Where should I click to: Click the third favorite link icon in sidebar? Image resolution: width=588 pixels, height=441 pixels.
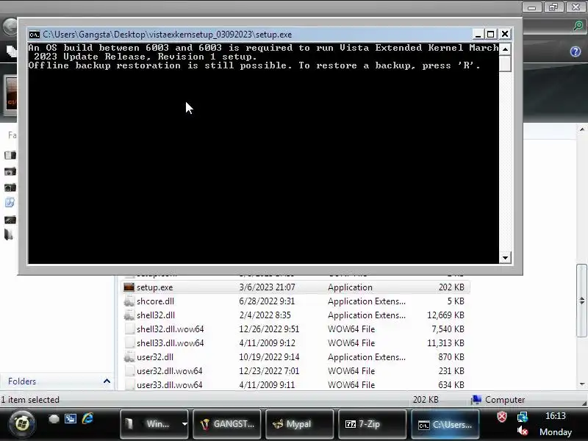[x=10, y=187]
